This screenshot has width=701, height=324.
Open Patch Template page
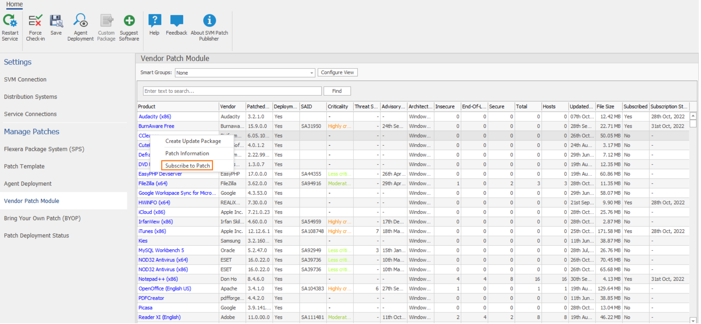[x=24, y=166]
